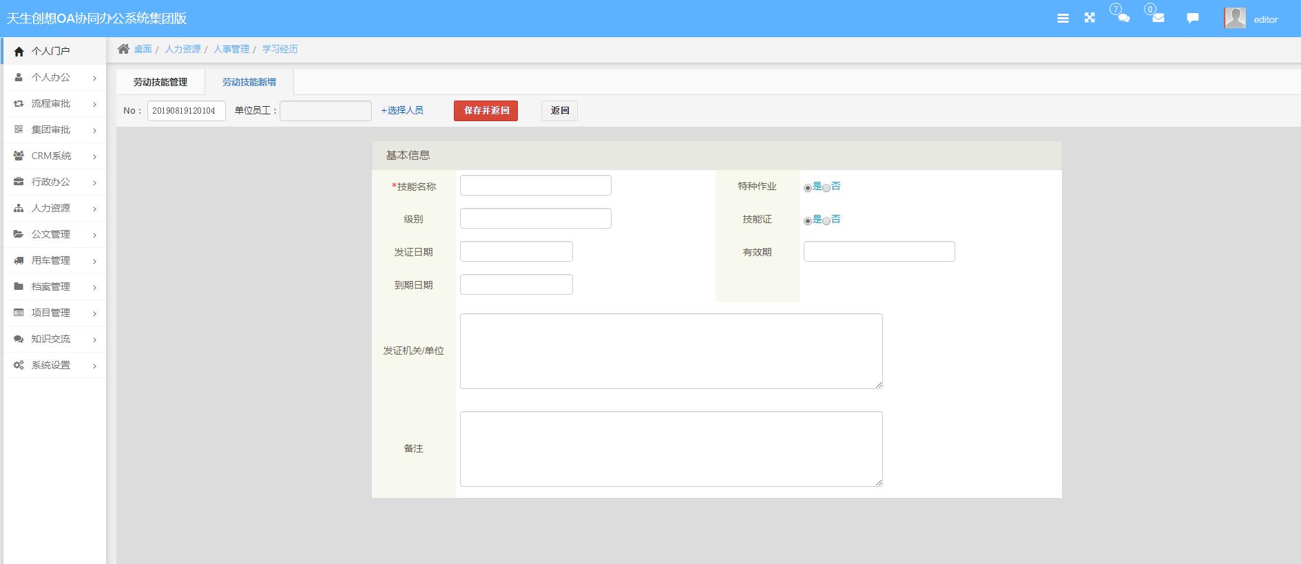Image resolution: width=1301 pixels, height=564 pixels.
Task: Expand 档案管理 submenu arrow
Action: (94, 287)
